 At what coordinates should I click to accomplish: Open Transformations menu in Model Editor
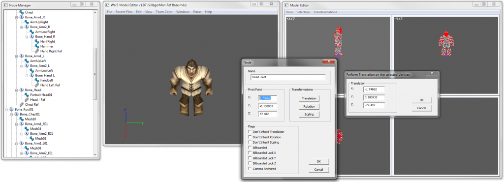(x=325, y=12)
